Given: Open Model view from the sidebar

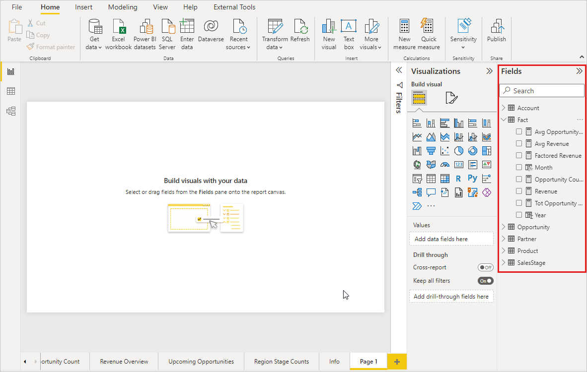Looking at the screenshot, I should tap(10, 111).
